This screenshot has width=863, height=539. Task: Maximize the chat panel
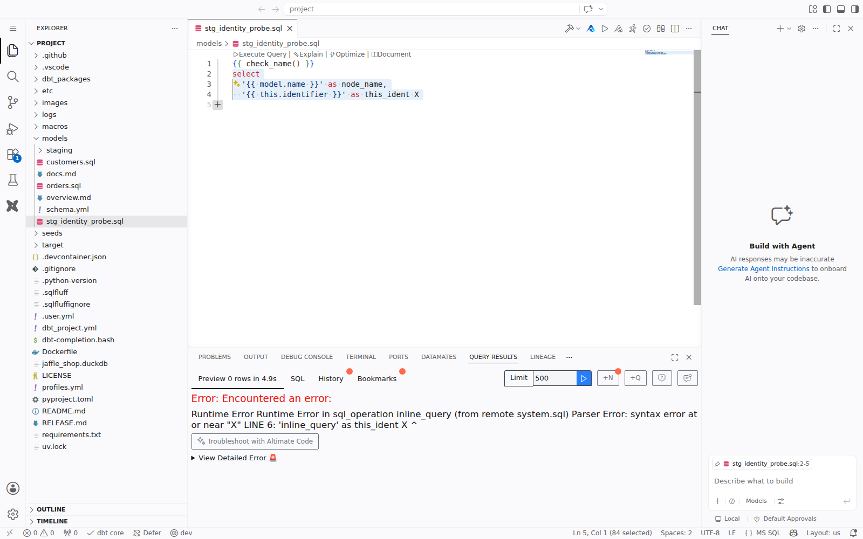(837, 29)
